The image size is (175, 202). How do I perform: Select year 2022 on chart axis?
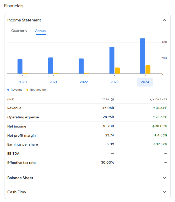[x=84, y=82]
